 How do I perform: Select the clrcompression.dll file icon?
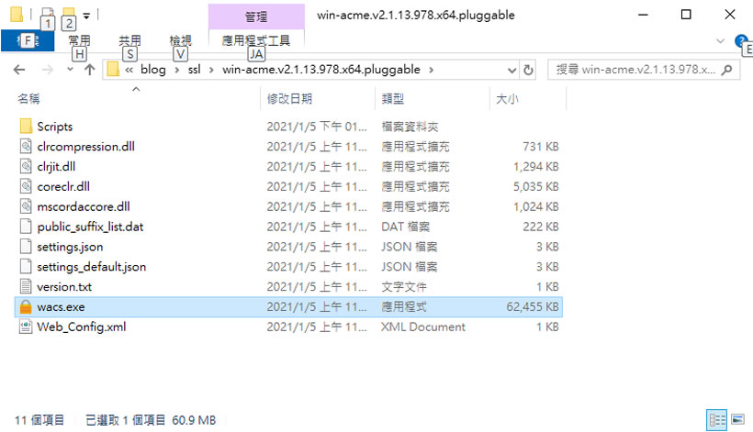tap(26, 146)
